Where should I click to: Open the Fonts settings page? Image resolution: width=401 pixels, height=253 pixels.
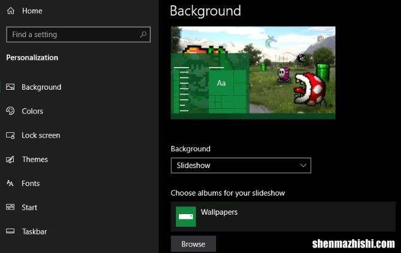click(x=31, y=183)
